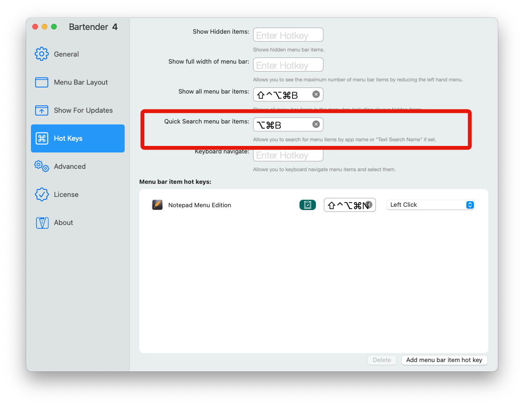
Task: Click the Delete button
Action: point(382,360)
